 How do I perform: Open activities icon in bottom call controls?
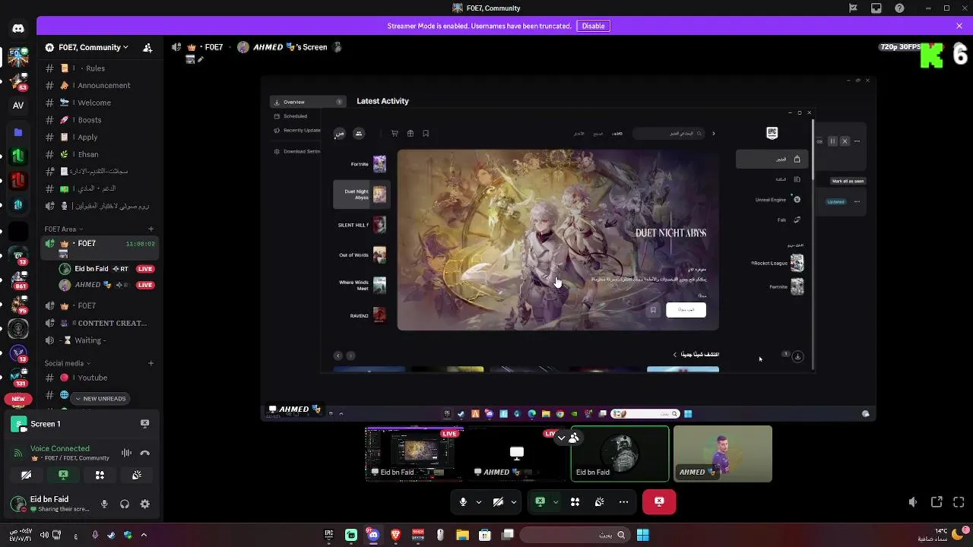(575, 501)
